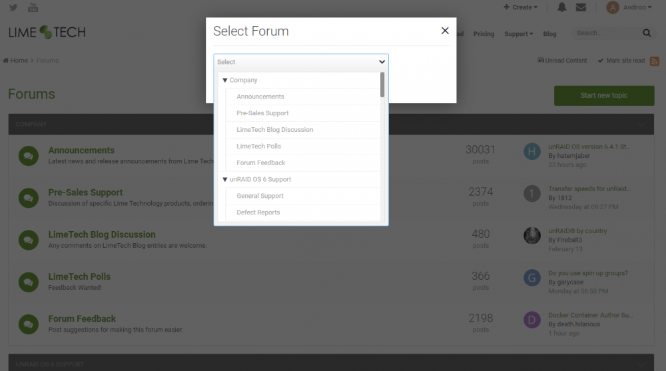Click the Pre-Sales Support forum bubble icon
The width and height of the screenshot is (666, 371).
click(x=29, y=198)
